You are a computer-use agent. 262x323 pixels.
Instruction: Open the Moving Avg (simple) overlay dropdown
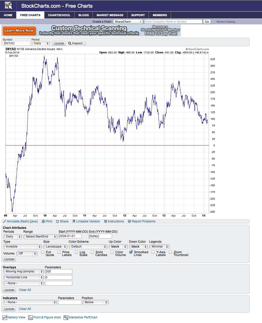(x=24, y=271)
